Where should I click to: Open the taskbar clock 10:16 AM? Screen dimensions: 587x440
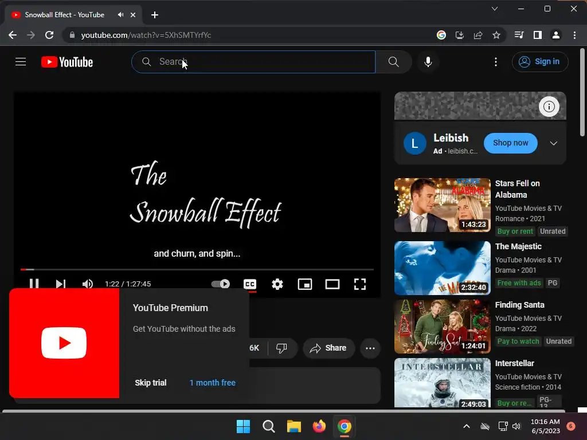click(546, 426)
